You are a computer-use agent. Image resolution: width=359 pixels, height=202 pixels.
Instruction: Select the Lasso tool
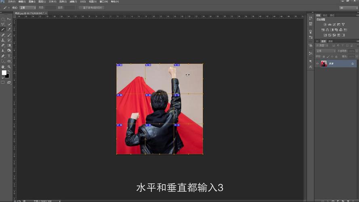click(3, 24)
